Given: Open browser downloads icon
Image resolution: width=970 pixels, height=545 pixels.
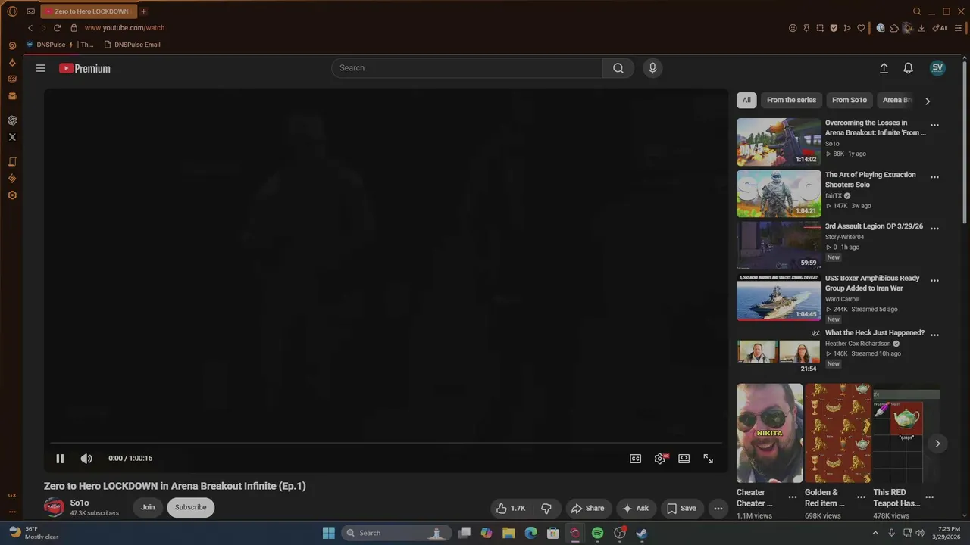Looking at the screenshot, I should click(921, 28).
